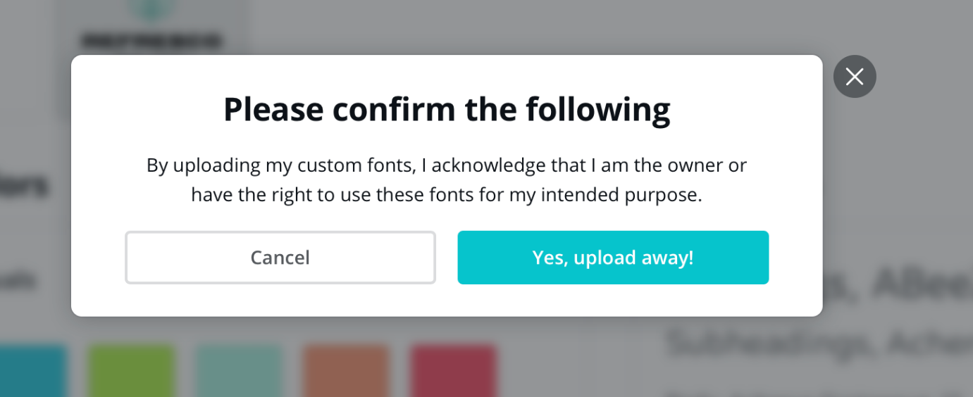Select the blurred crimson red swatch

[x=453, y=371]
